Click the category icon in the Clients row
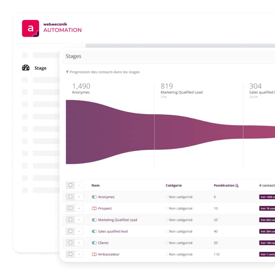Image resolution: width=275 pixels, height=275 pixels. (x=167, y=243)
